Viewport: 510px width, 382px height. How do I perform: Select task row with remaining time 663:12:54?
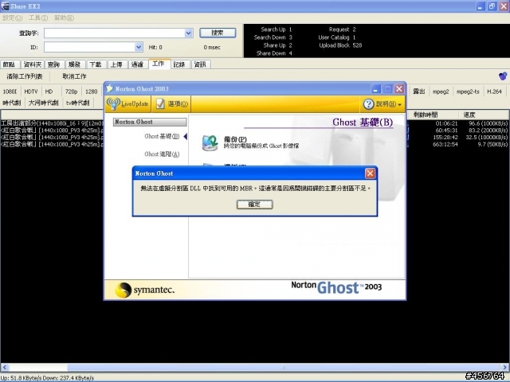pos(255,144)
